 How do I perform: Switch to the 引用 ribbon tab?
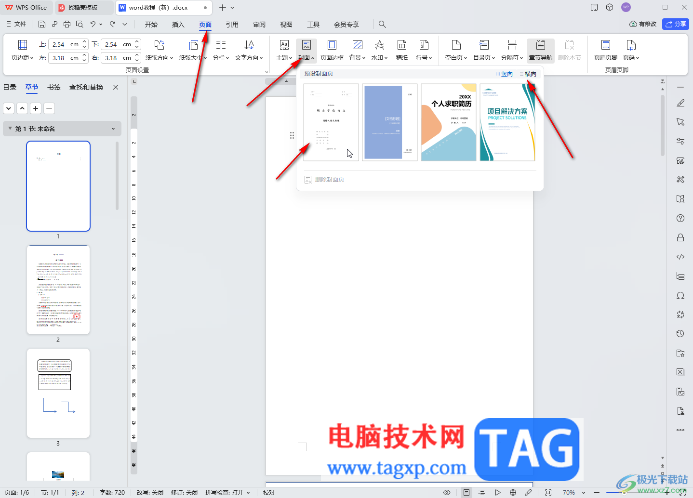[232, 25]
